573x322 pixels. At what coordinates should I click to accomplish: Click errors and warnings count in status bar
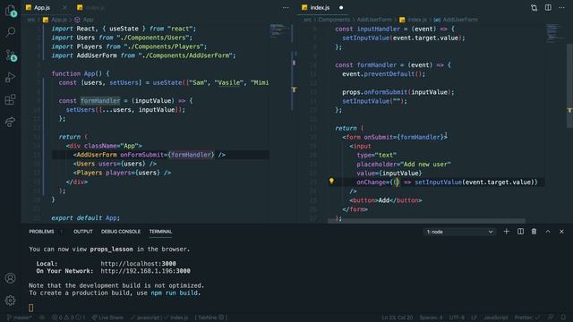coord(68,318)
